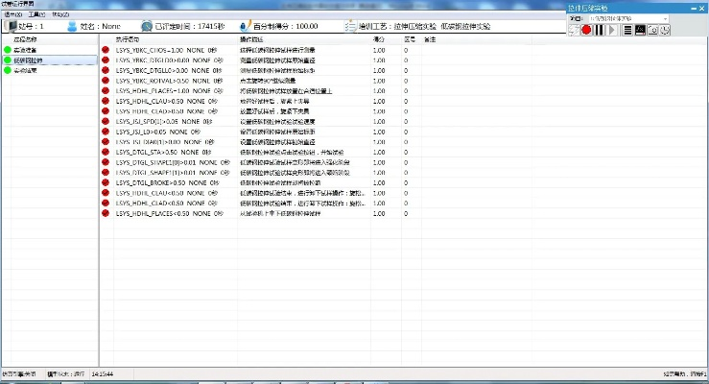Select the first green item in left panel
This screenshot has width=709, height=384.
point(26,49)
